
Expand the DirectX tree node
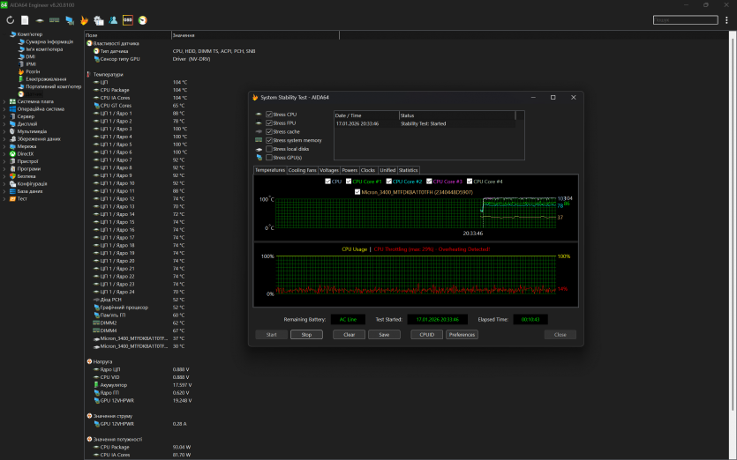(x=4, y=153)
